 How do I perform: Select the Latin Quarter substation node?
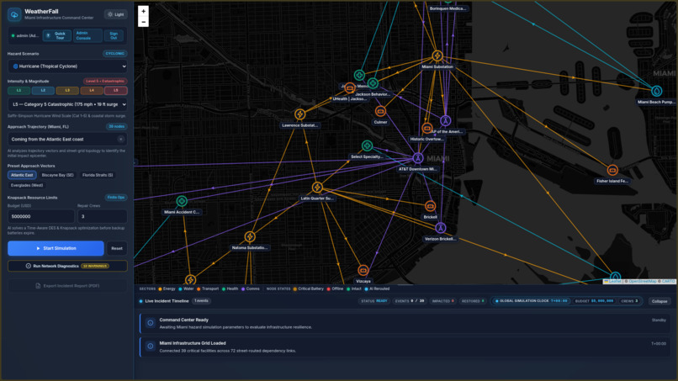click(x=317, y=188)
